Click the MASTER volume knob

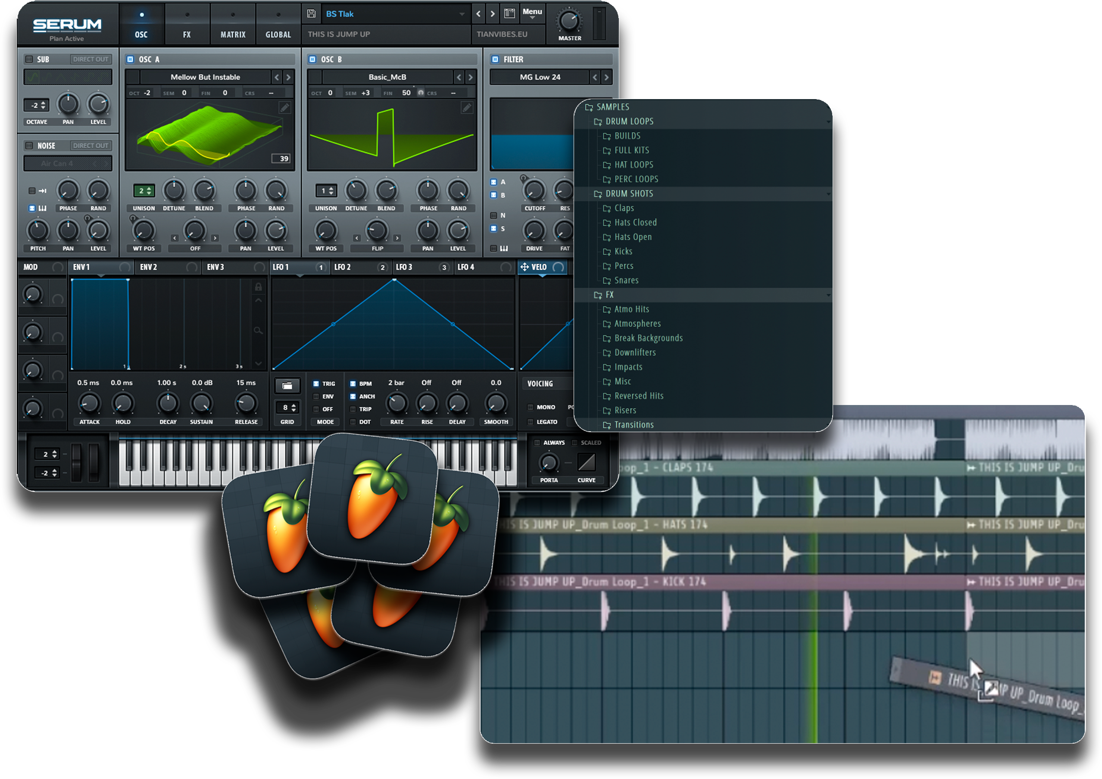pyautogui.click(x=569, y=21)
